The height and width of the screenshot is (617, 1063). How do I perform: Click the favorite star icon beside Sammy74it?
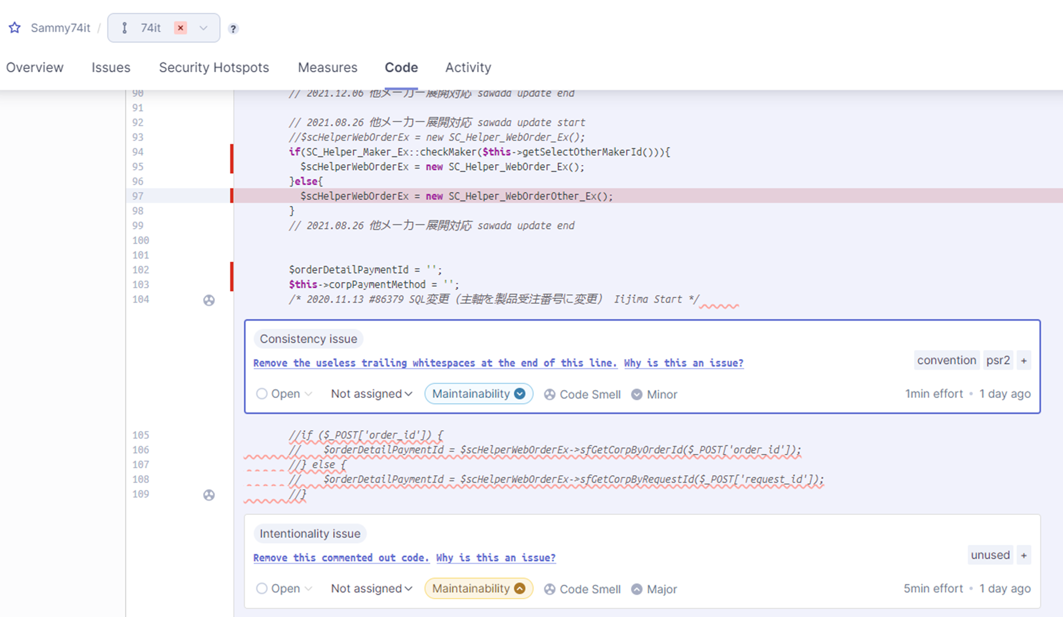[15, 28]
